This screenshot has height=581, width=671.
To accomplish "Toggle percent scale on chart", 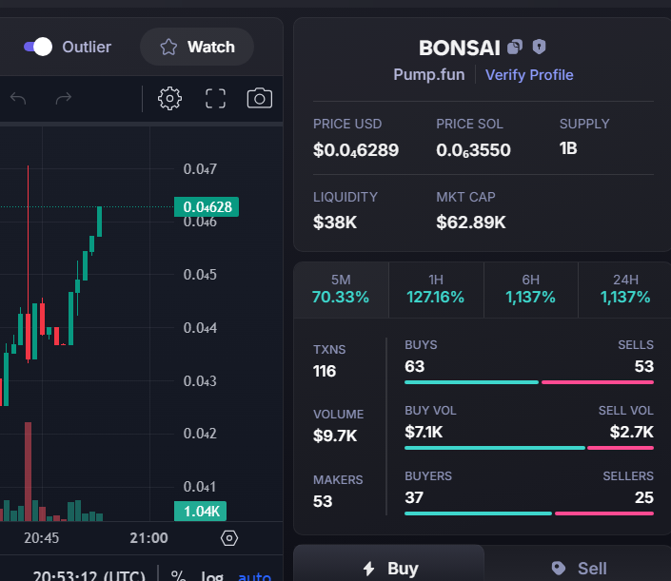I will (x=178, y=575).
